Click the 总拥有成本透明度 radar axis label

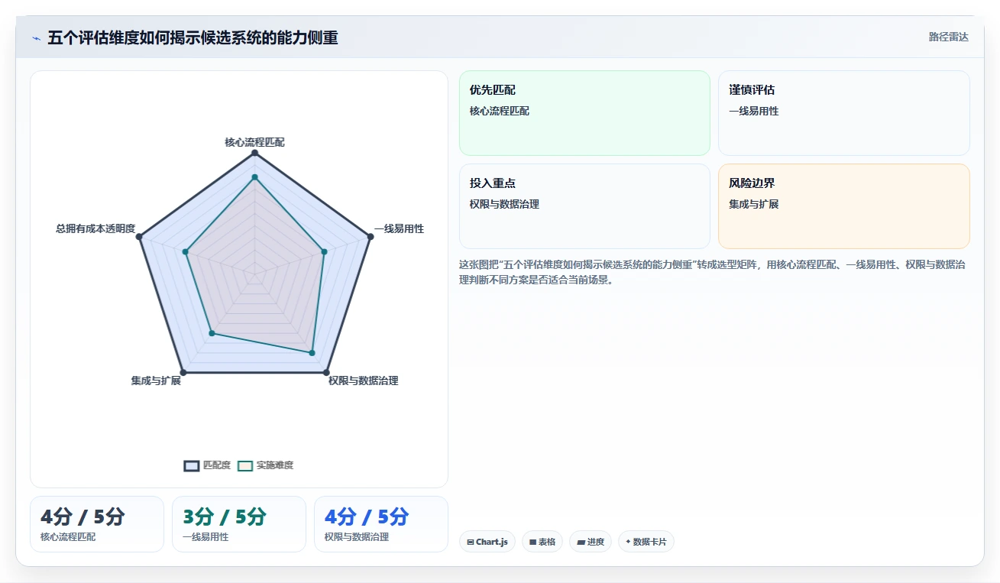[x=95, y=228]
